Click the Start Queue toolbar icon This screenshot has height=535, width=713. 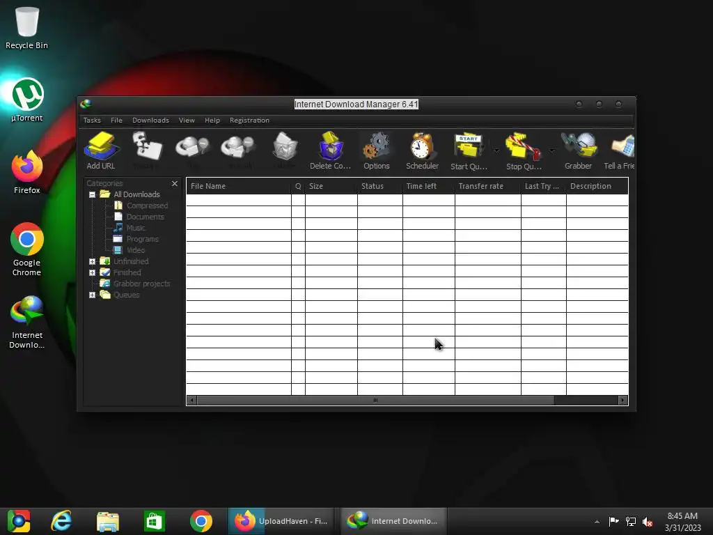point(469,151)
